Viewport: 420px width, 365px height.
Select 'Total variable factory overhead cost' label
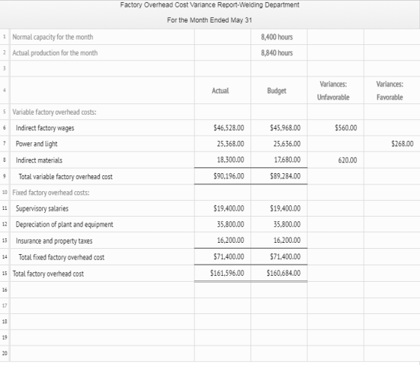pos(66,177)
